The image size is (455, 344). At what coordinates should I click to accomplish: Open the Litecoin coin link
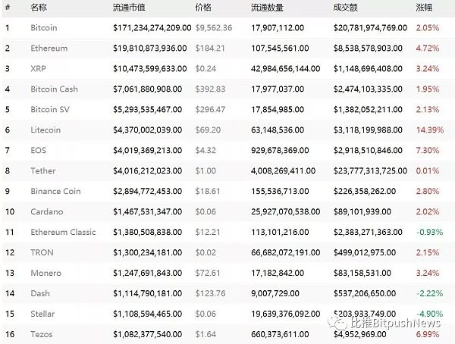47,130
